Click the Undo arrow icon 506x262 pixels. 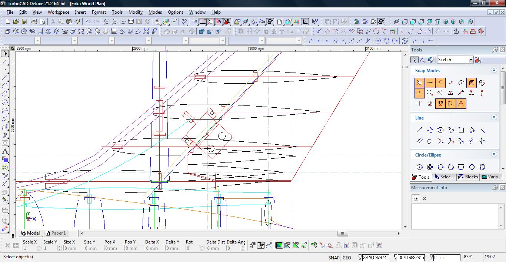[88, 22]
